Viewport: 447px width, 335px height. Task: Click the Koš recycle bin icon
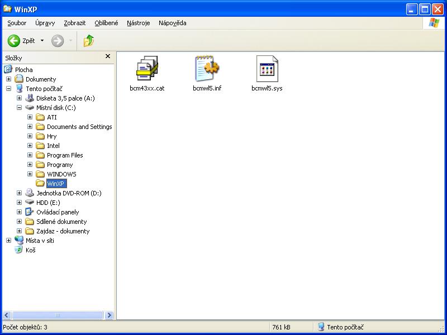click(19, 250)
